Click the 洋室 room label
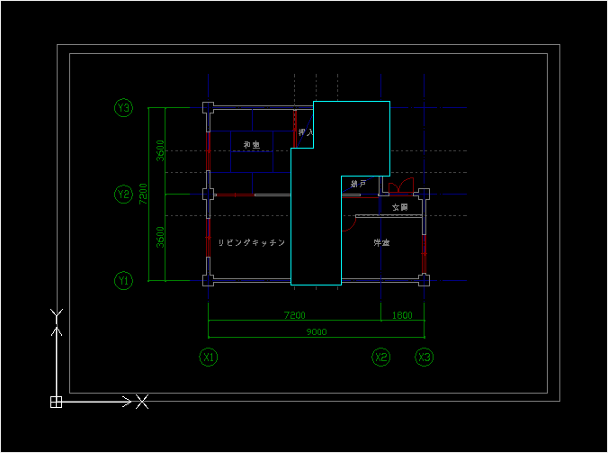Image resolution: width=608 pixels, height=453 pixels. (x=381, y=242)
